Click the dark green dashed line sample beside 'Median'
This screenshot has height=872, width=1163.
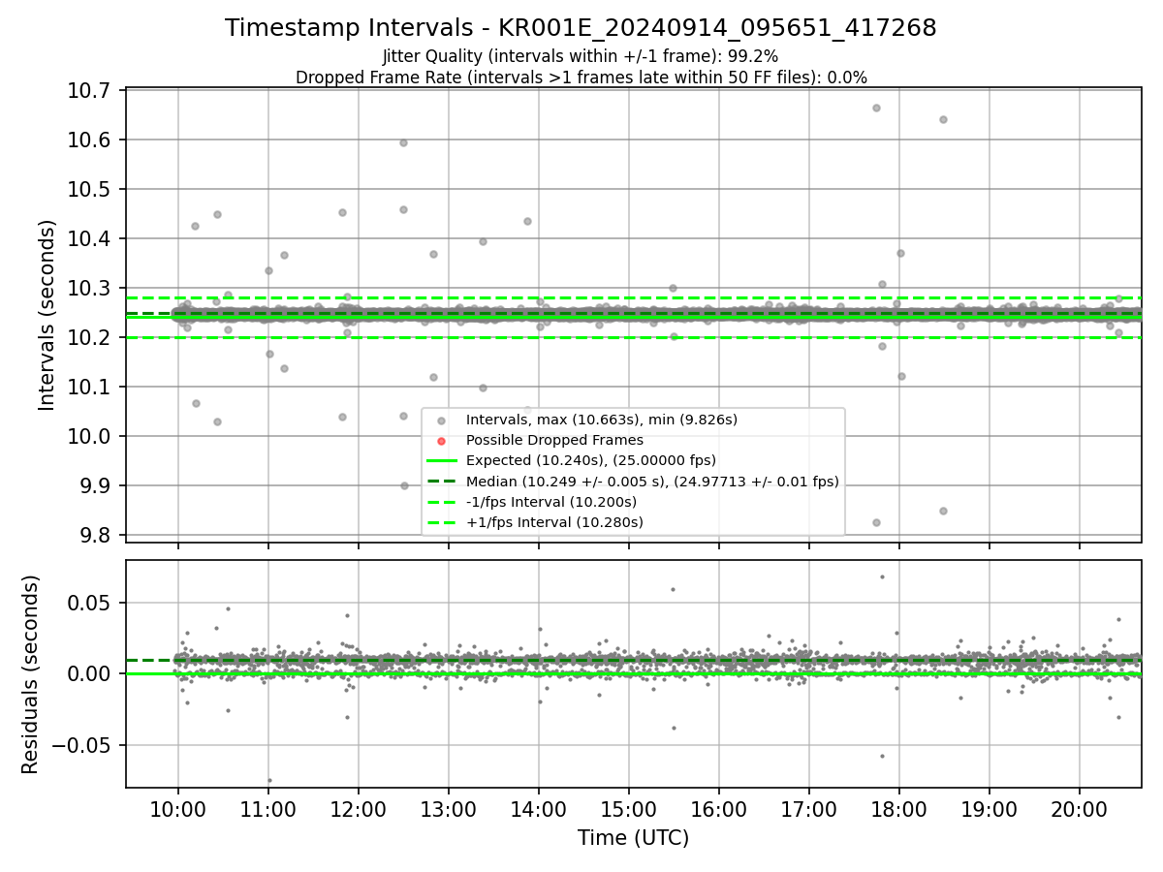coord(442,482)
